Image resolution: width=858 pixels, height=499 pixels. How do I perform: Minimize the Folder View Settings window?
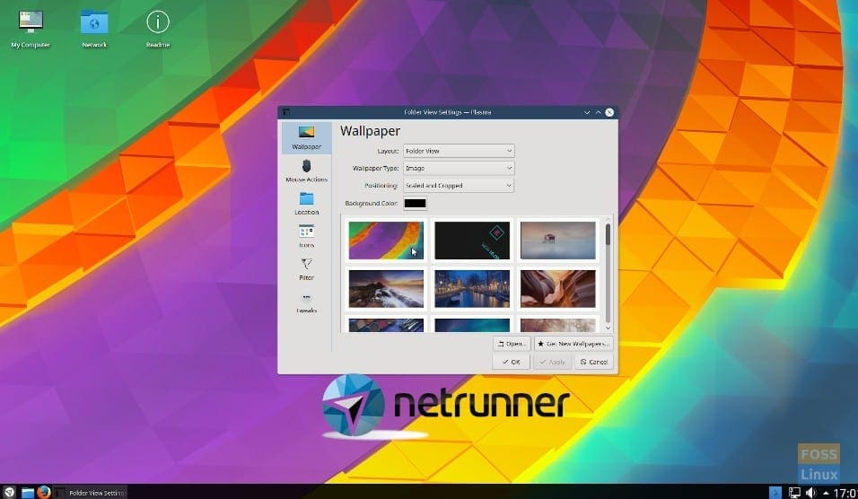[587, 112]
